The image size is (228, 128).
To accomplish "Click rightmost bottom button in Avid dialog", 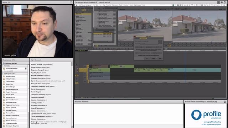I will point(160,58).
